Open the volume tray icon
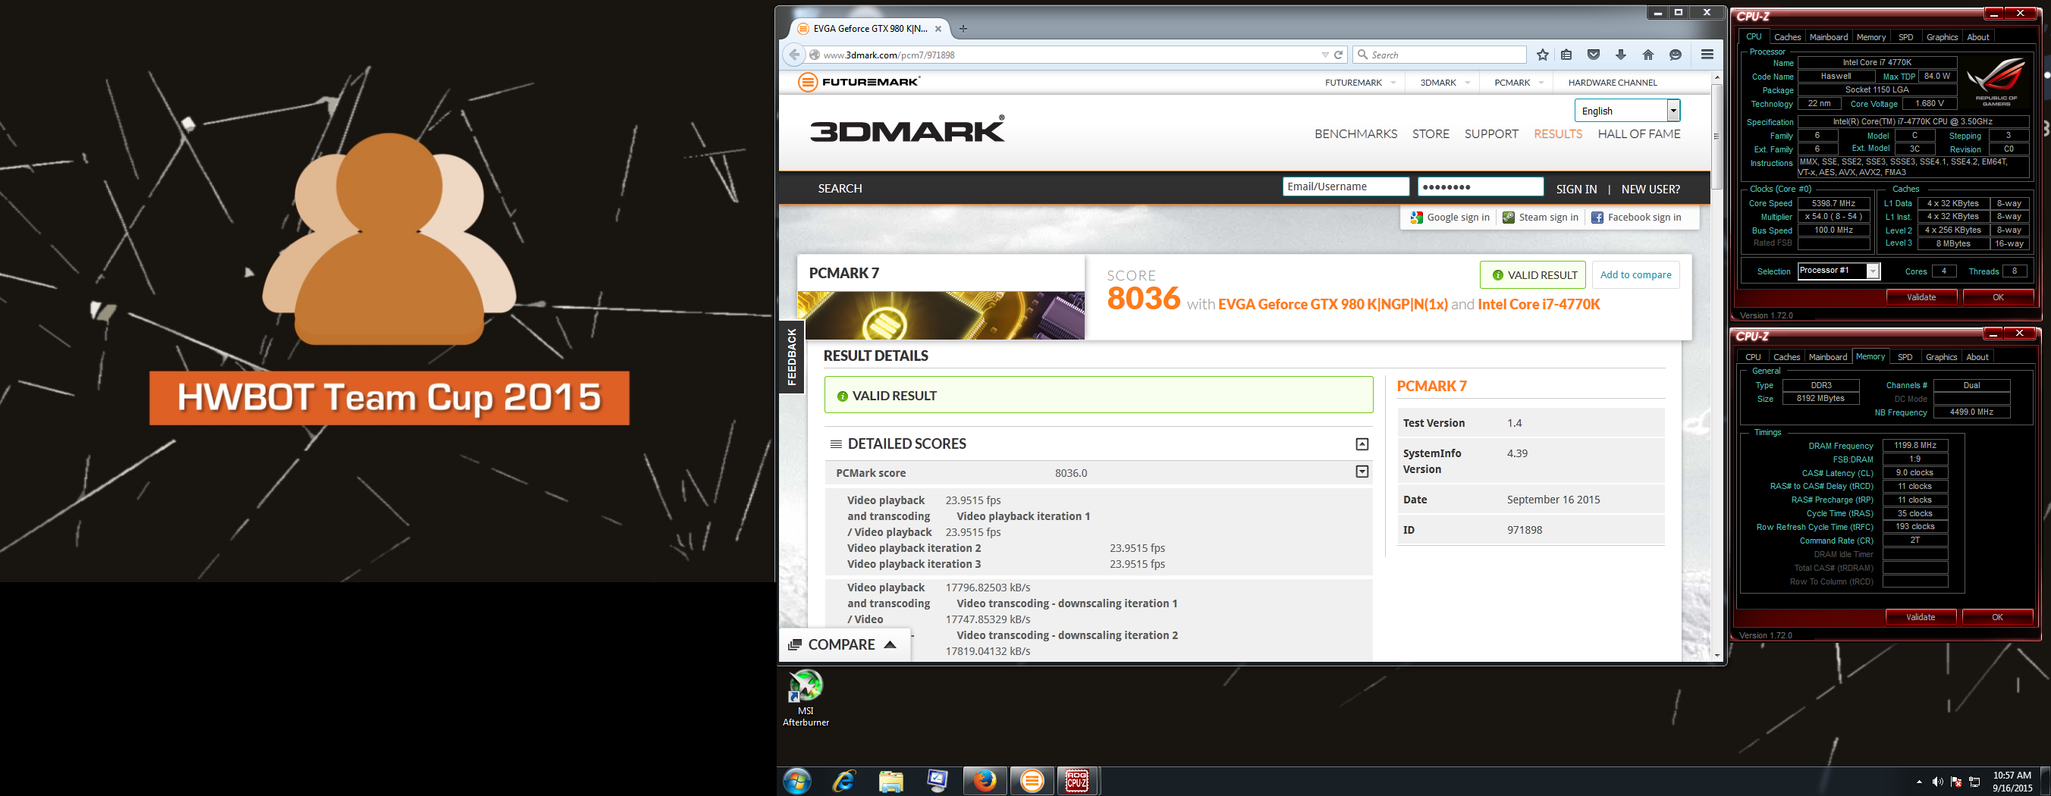The width and height of the screenshot is (2051, 796). [1937, 782]
